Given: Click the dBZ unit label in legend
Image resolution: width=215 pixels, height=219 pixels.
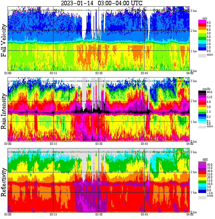Looking at the screenshot, I should click(x=205, y=160).
